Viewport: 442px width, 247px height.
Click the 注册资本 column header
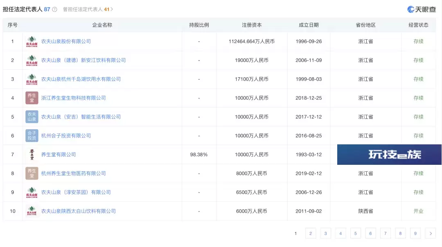[x=252, y=25]
